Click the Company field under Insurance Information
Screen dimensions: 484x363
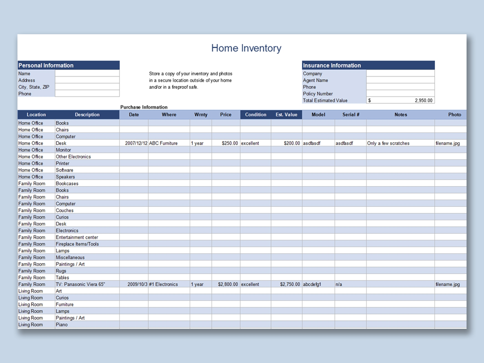(400, 73)
